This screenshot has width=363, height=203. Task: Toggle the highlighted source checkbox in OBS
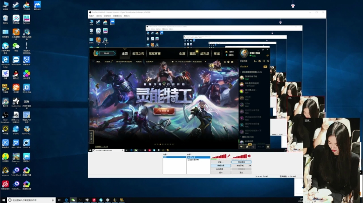[x=189, y=157]
